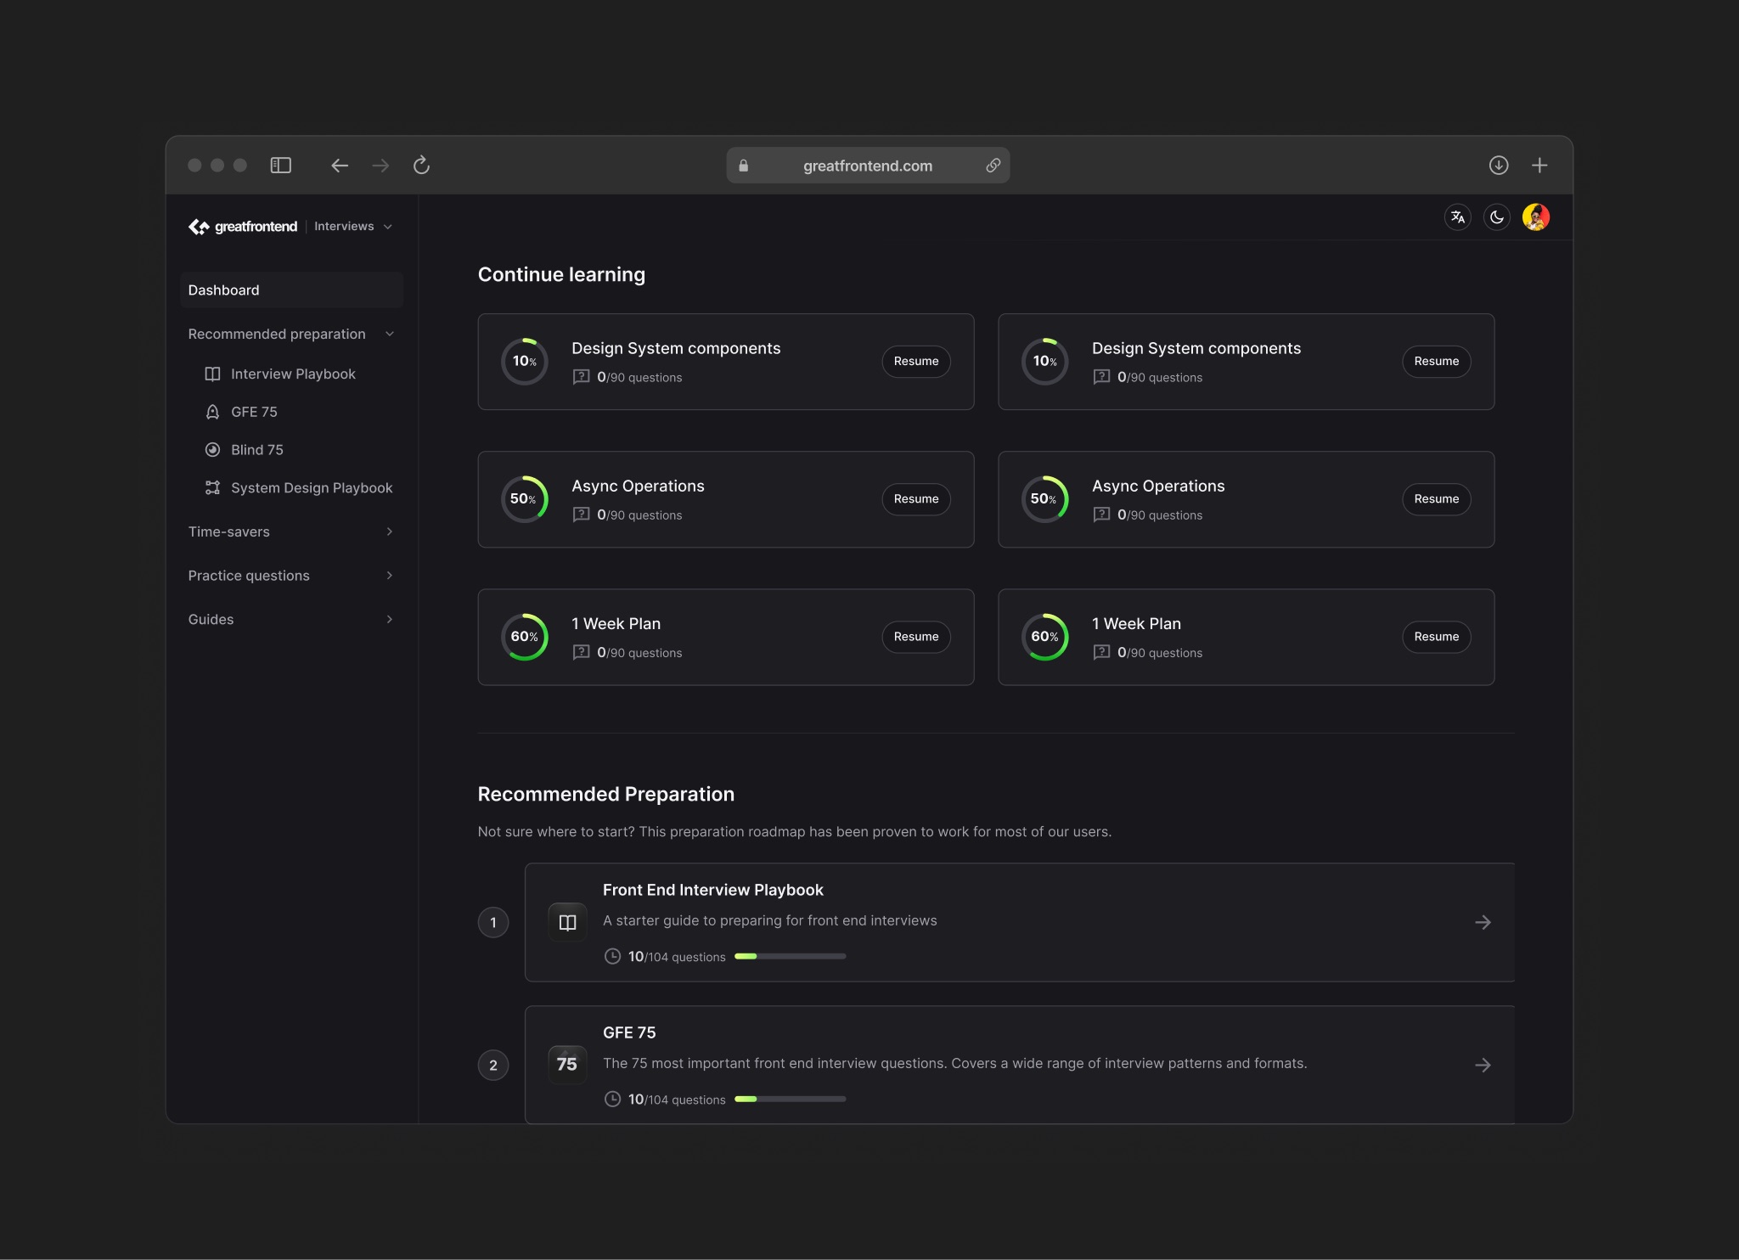The height and width of the screenshot is (1260, 1739).
Task: Click step number 1 circle
Action: coord(493,923)
